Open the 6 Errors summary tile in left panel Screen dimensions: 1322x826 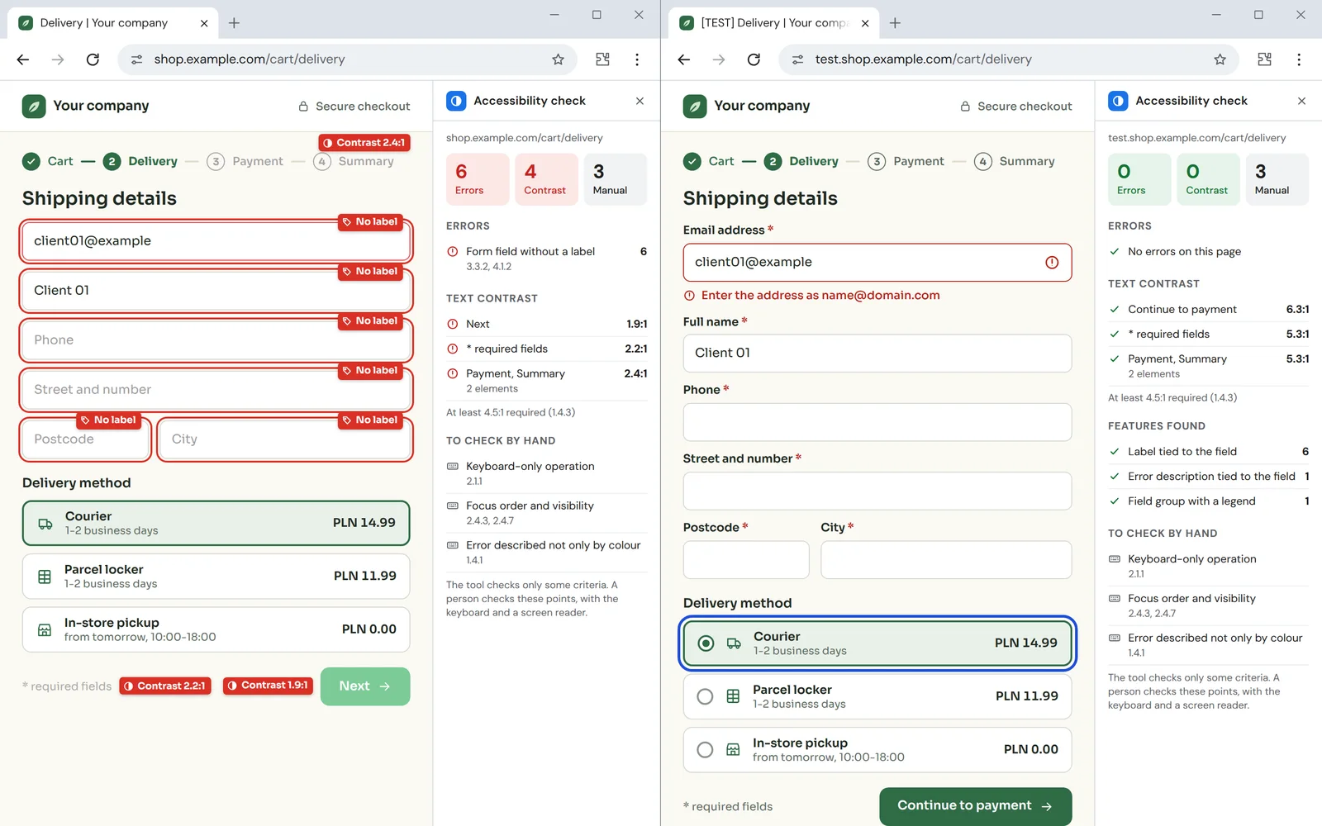[478, 179]
